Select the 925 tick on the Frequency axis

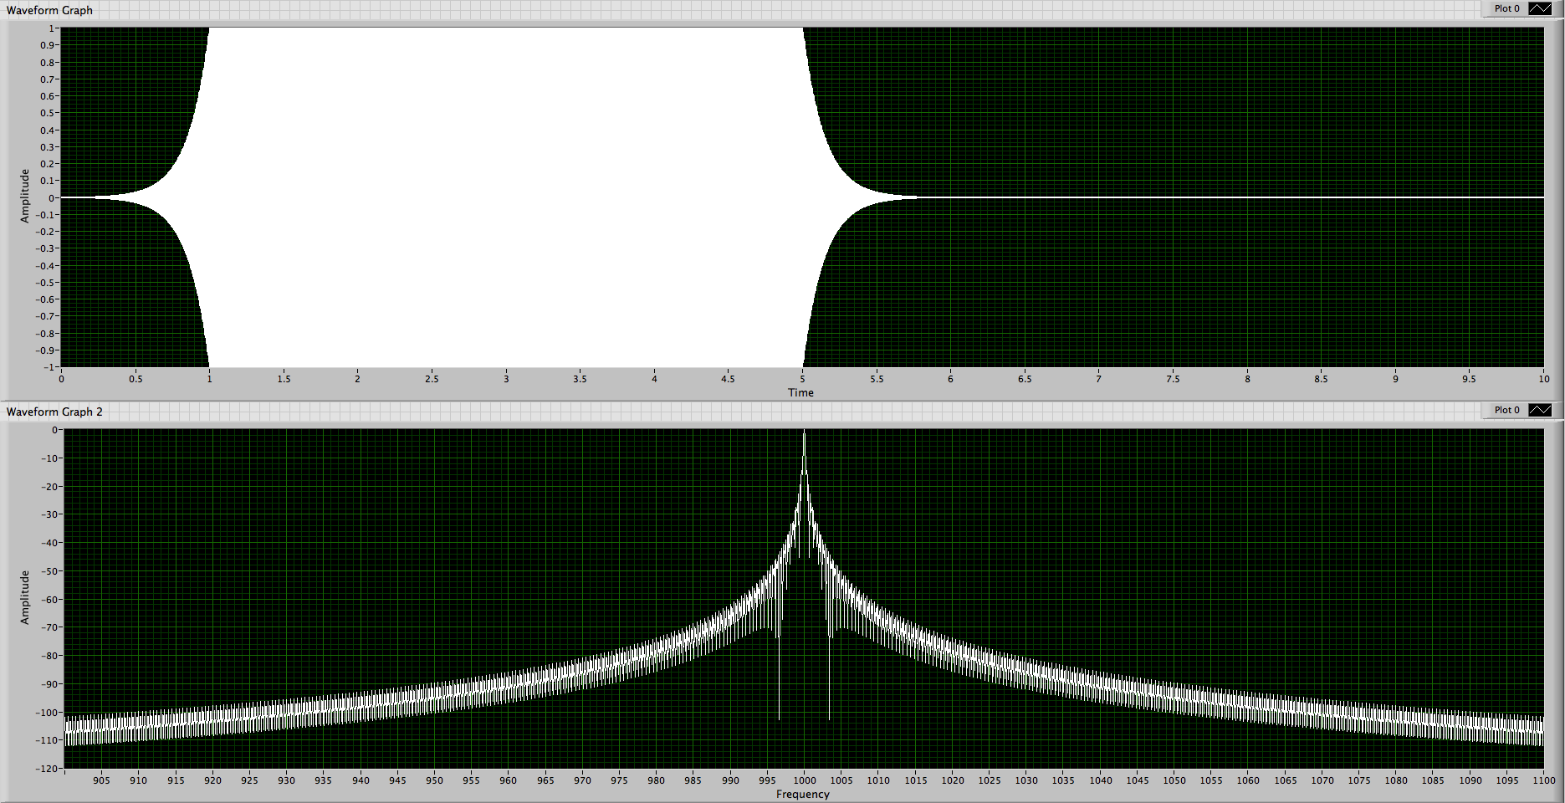click(x=249, y=780)
